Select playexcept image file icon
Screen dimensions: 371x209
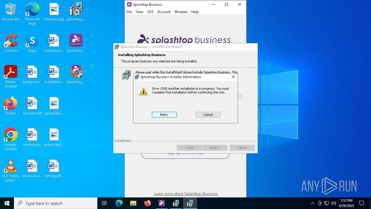[54, 137]
